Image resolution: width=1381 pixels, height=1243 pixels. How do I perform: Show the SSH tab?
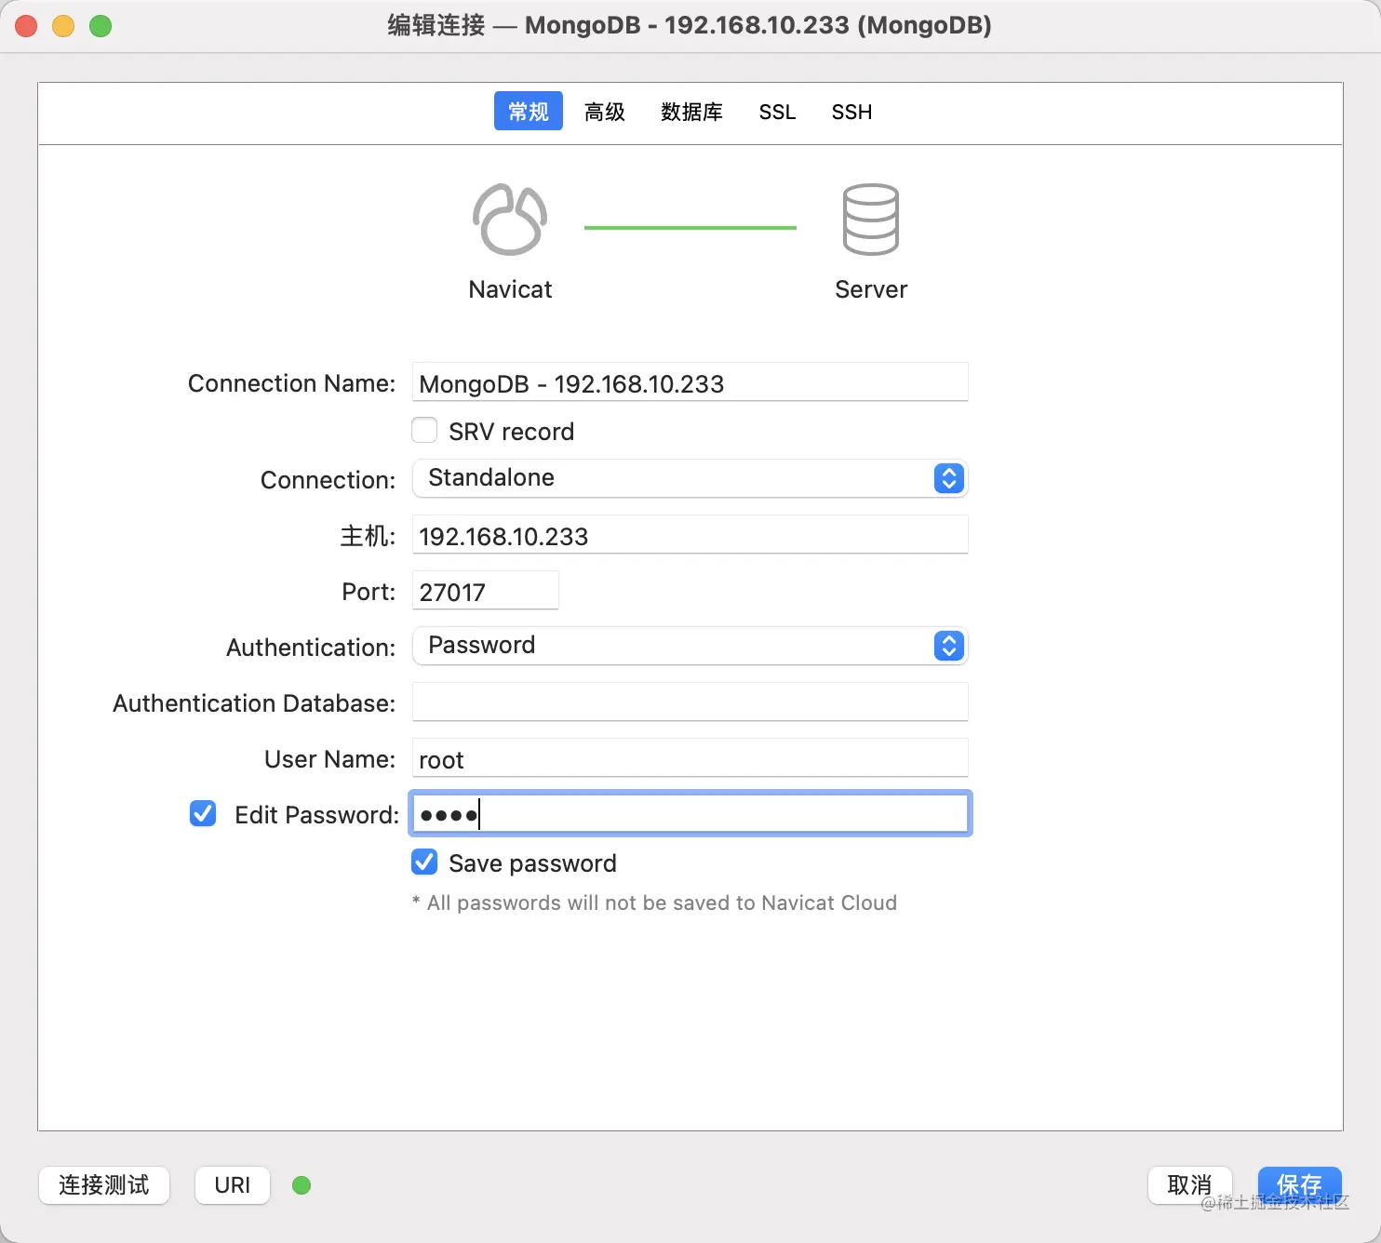click(x=851, y=112)
